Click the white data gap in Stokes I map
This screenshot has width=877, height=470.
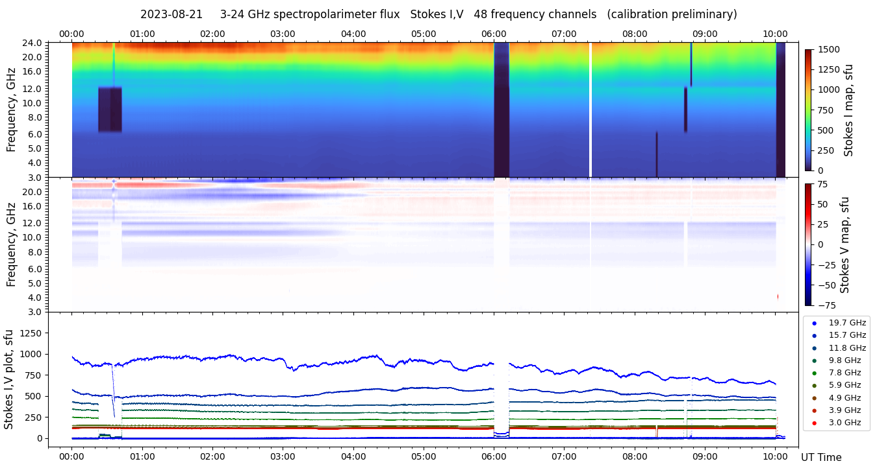click(590, 110)
